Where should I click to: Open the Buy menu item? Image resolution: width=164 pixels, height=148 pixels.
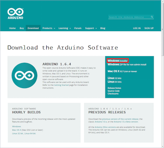click(x=22, y=28)
